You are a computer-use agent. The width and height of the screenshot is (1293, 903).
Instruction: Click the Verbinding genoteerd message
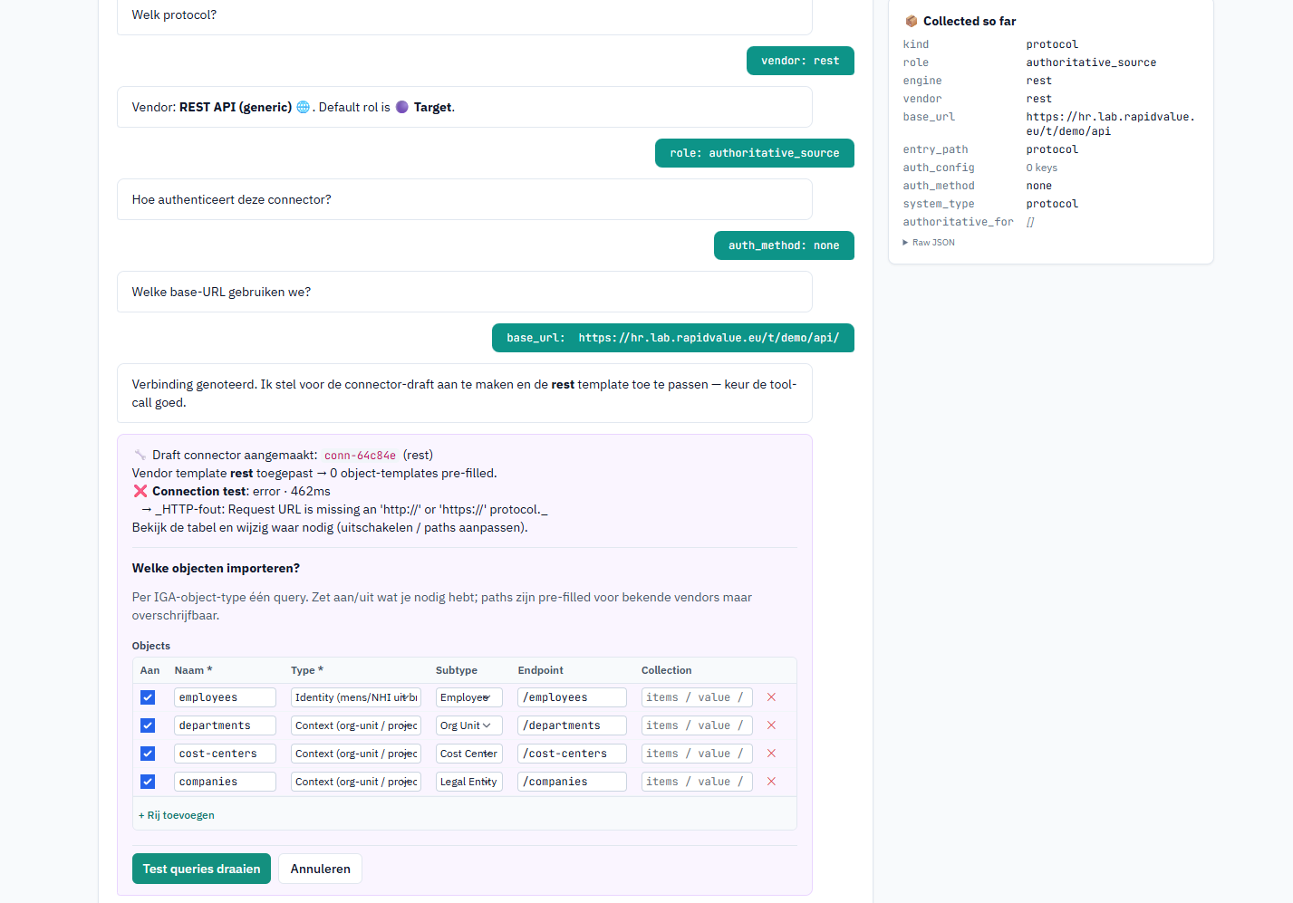(x=464, y=393)
